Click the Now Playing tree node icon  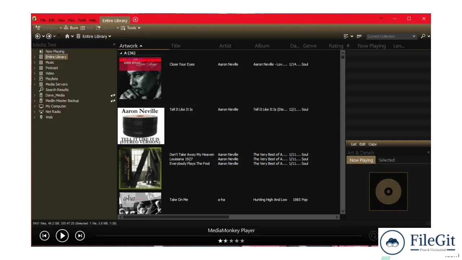tap(41, 51)
